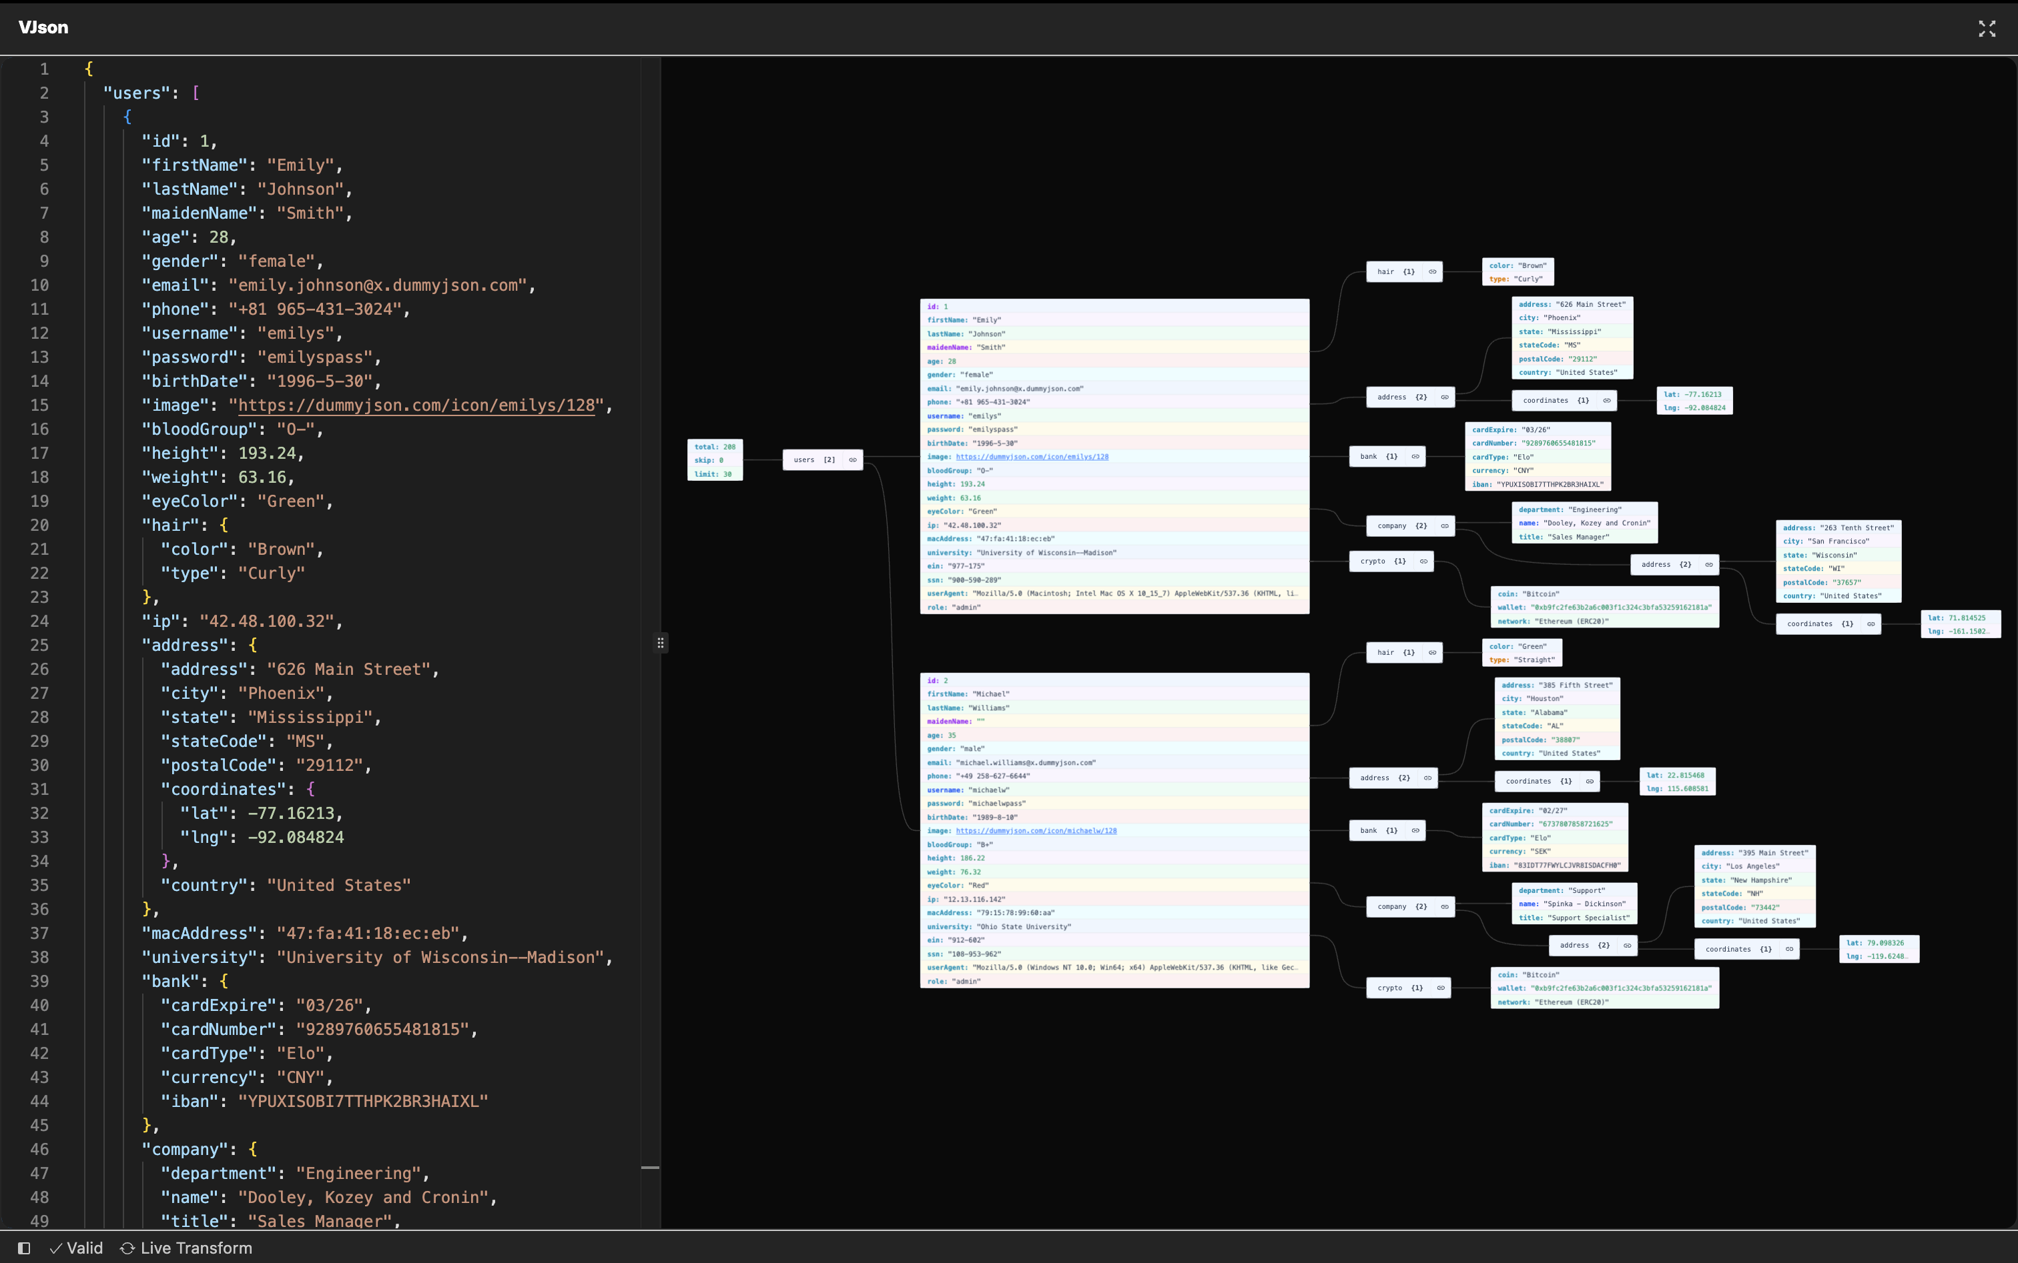Click link icon on coordinates node beside lat 71.814525
Screen dimensions: 2018x1263
(x=1871, y=624)
